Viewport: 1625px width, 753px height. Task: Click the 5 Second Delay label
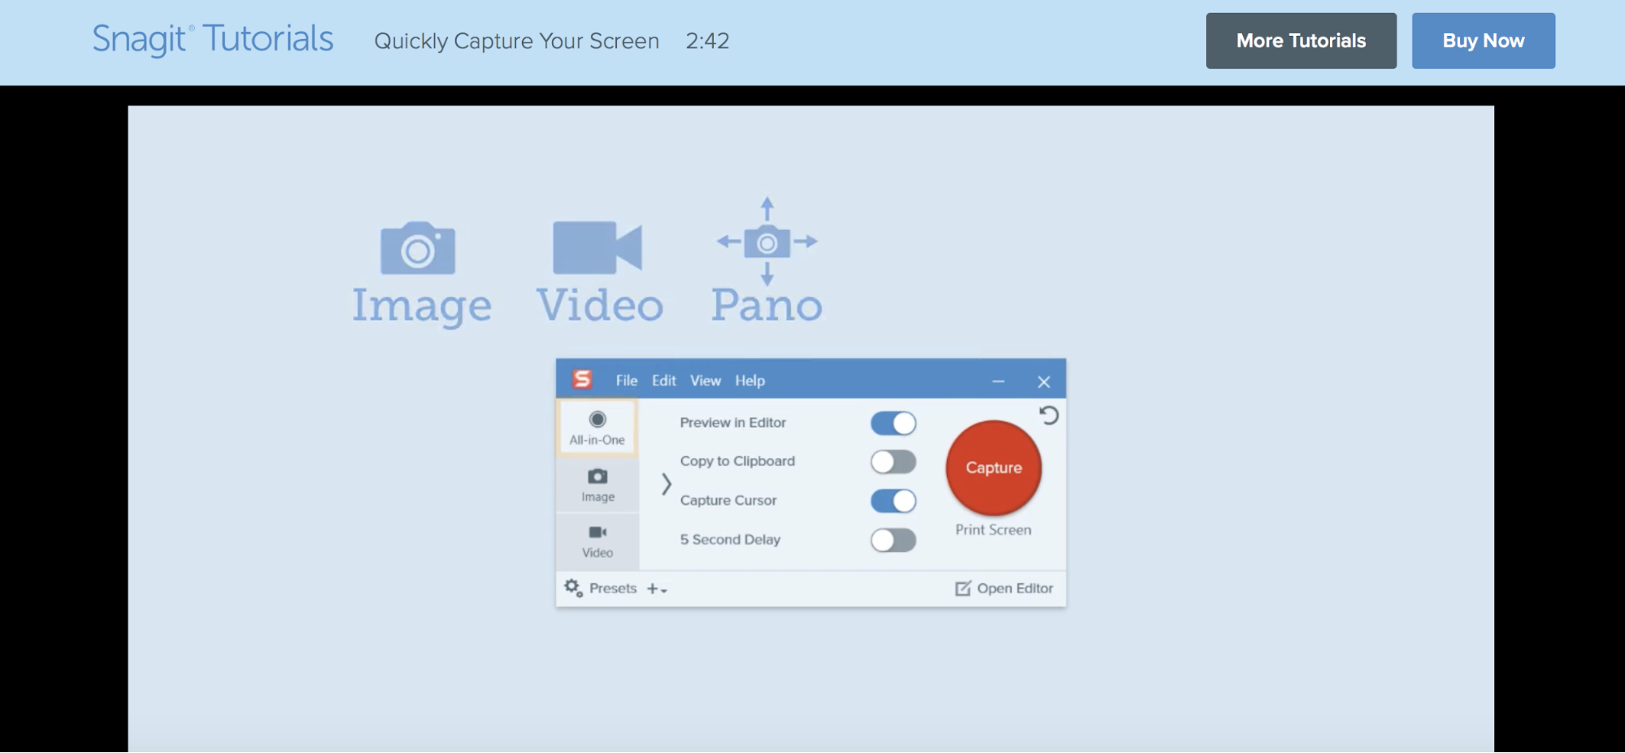click(x=730, y=539)
